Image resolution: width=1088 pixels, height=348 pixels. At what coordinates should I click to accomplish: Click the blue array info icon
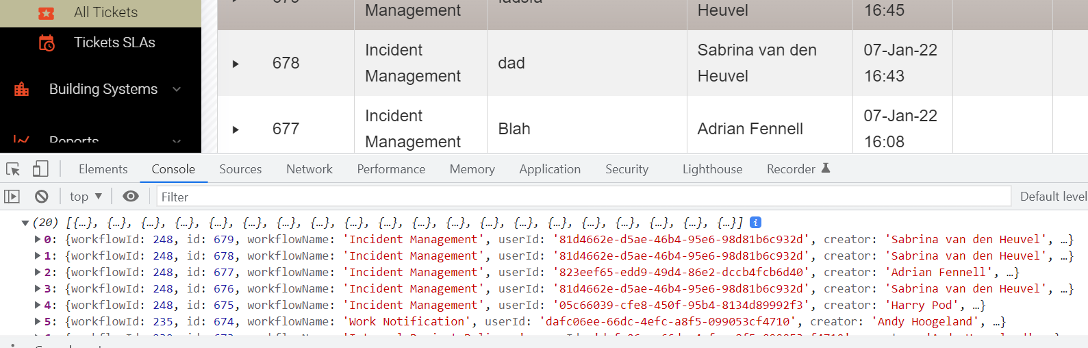755,223
